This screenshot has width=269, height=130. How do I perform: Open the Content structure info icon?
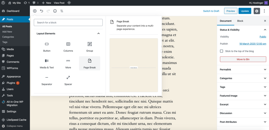55,11
